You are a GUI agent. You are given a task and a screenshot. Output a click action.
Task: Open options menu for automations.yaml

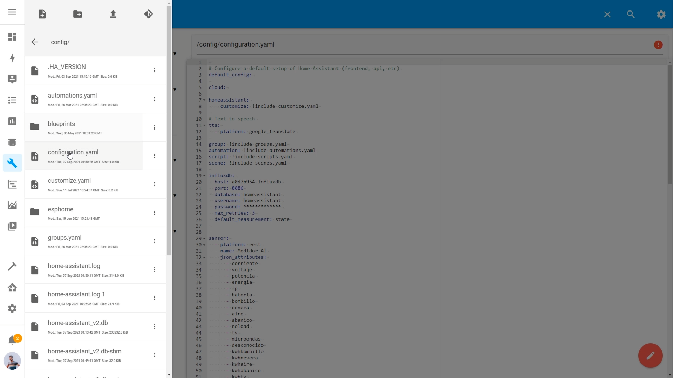click(x=154, y=99)
